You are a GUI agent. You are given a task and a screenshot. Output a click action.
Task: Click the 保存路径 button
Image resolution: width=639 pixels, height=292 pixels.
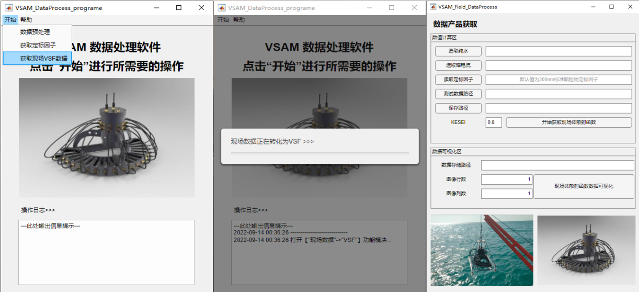click(x=458, y=108)
